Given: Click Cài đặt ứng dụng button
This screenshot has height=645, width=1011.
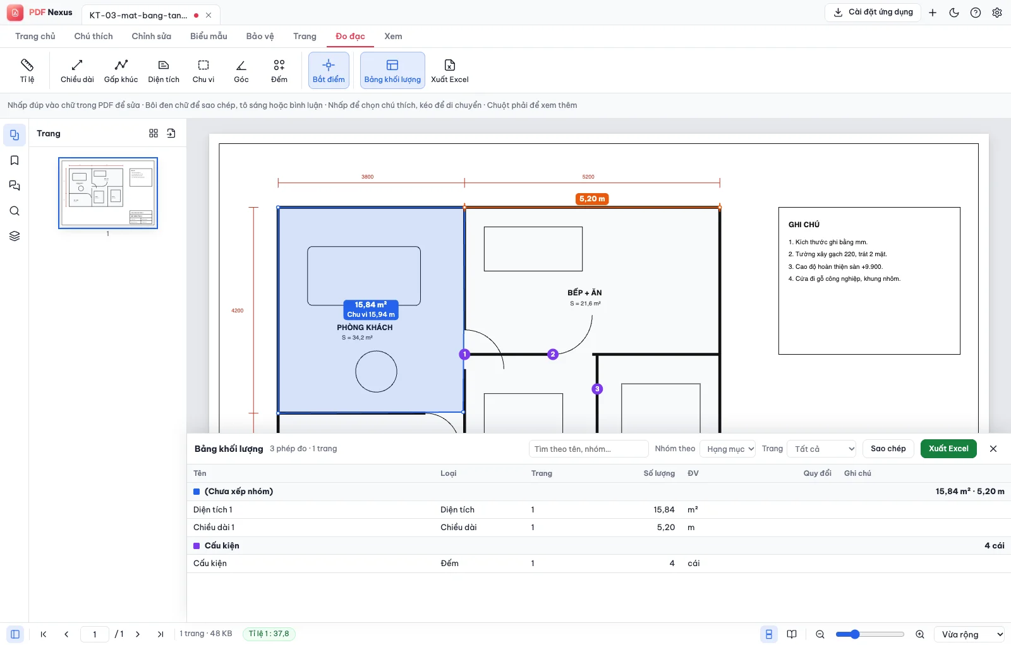Looking at the screenshot, I should point(873,12).
